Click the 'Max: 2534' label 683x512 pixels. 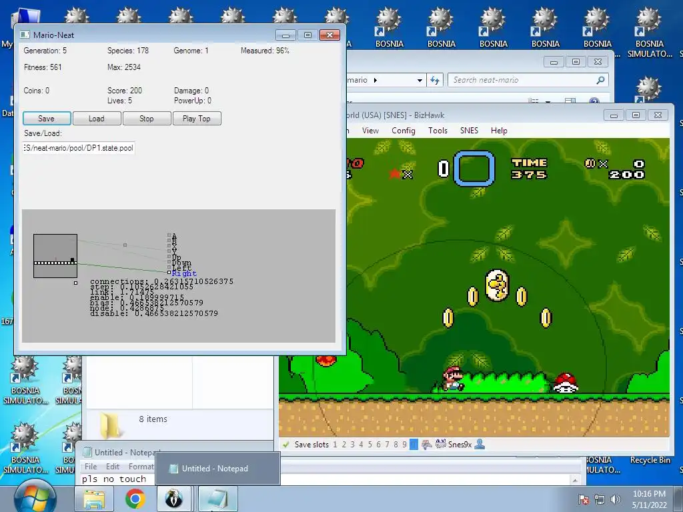[x=124, y=67]
